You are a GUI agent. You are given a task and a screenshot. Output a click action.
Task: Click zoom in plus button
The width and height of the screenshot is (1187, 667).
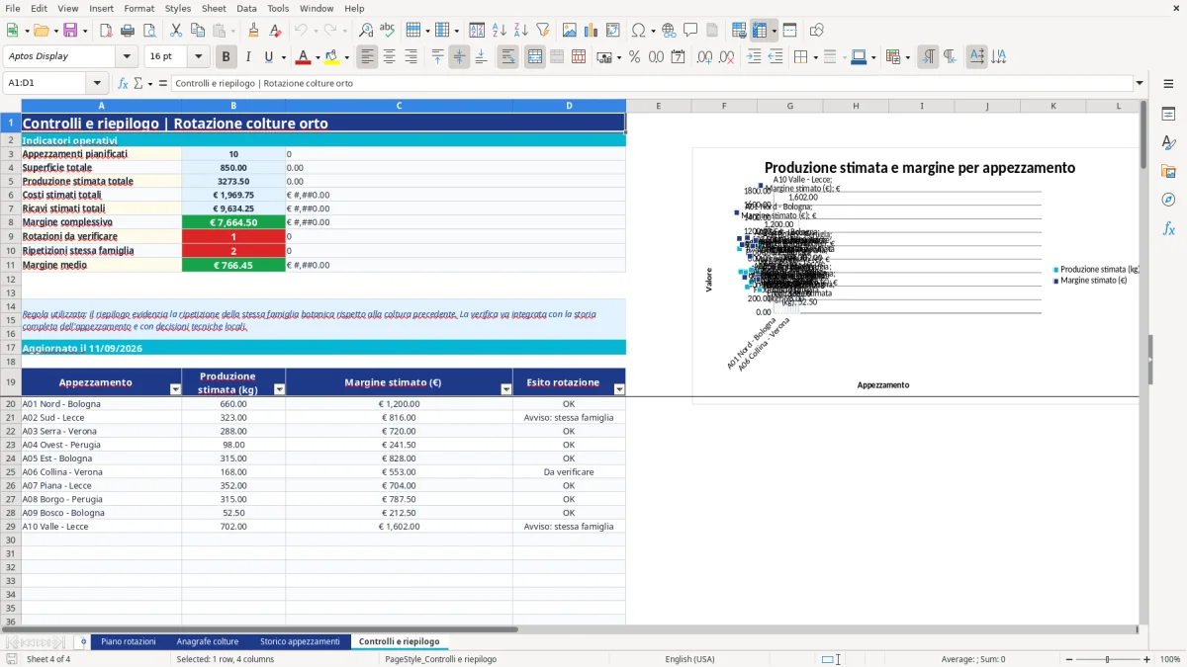click(1147, 659)
